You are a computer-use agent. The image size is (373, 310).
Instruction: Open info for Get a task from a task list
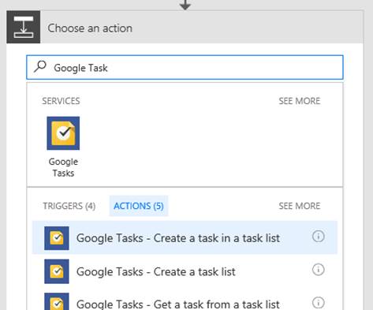[319, 303]
